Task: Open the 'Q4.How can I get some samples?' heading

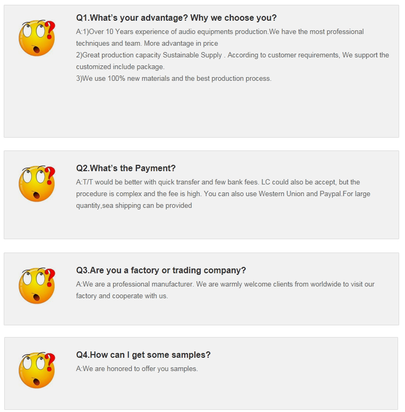Action: coord(143,355)
